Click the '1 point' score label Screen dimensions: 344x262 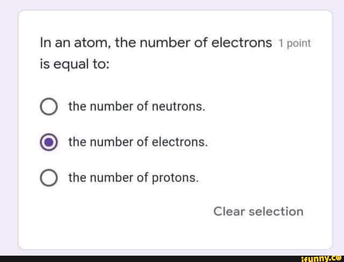pos(294,44)
